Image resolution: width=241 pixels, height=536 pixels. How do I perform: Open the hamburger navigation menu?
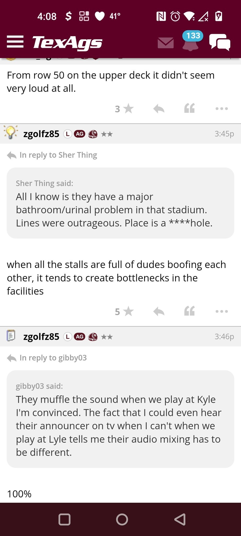15,42
